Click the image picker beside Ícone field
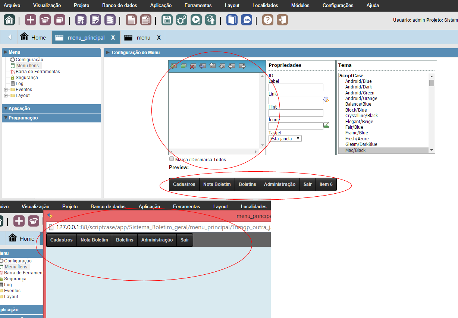458x318 pixels. pyautogui.click(x=326, y=125)
